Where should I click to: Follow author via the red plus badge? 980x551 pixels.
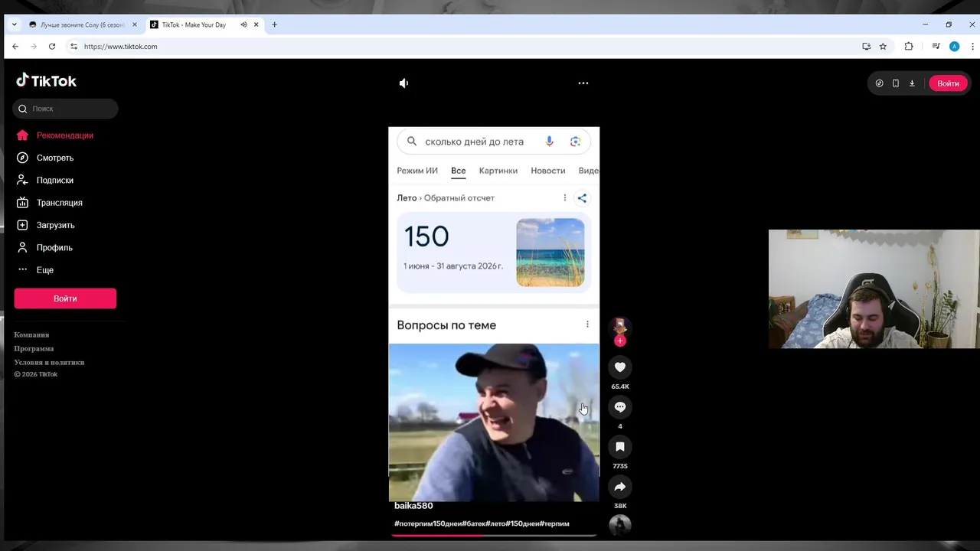[x=620, y=341]
